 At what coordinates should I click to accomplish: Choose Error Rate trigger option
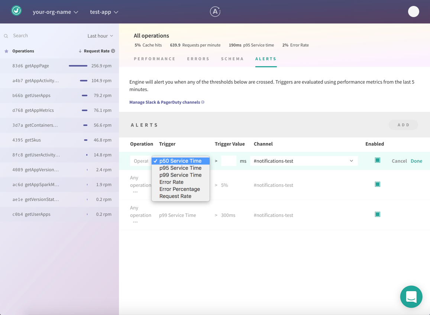click(181, 182)
